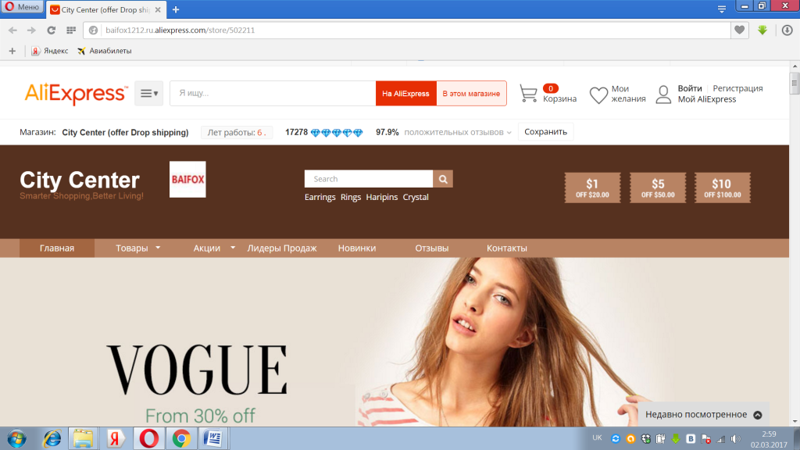Screen dimensions: 800x450
Task: Open Google Chrome from the taskbar
Action: click(x=181, y=438)
